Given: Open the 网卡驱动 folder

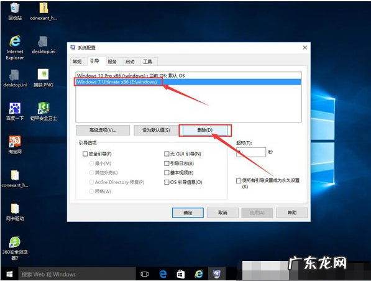Looking at the screenshot, I should click(x=15, y=212).
